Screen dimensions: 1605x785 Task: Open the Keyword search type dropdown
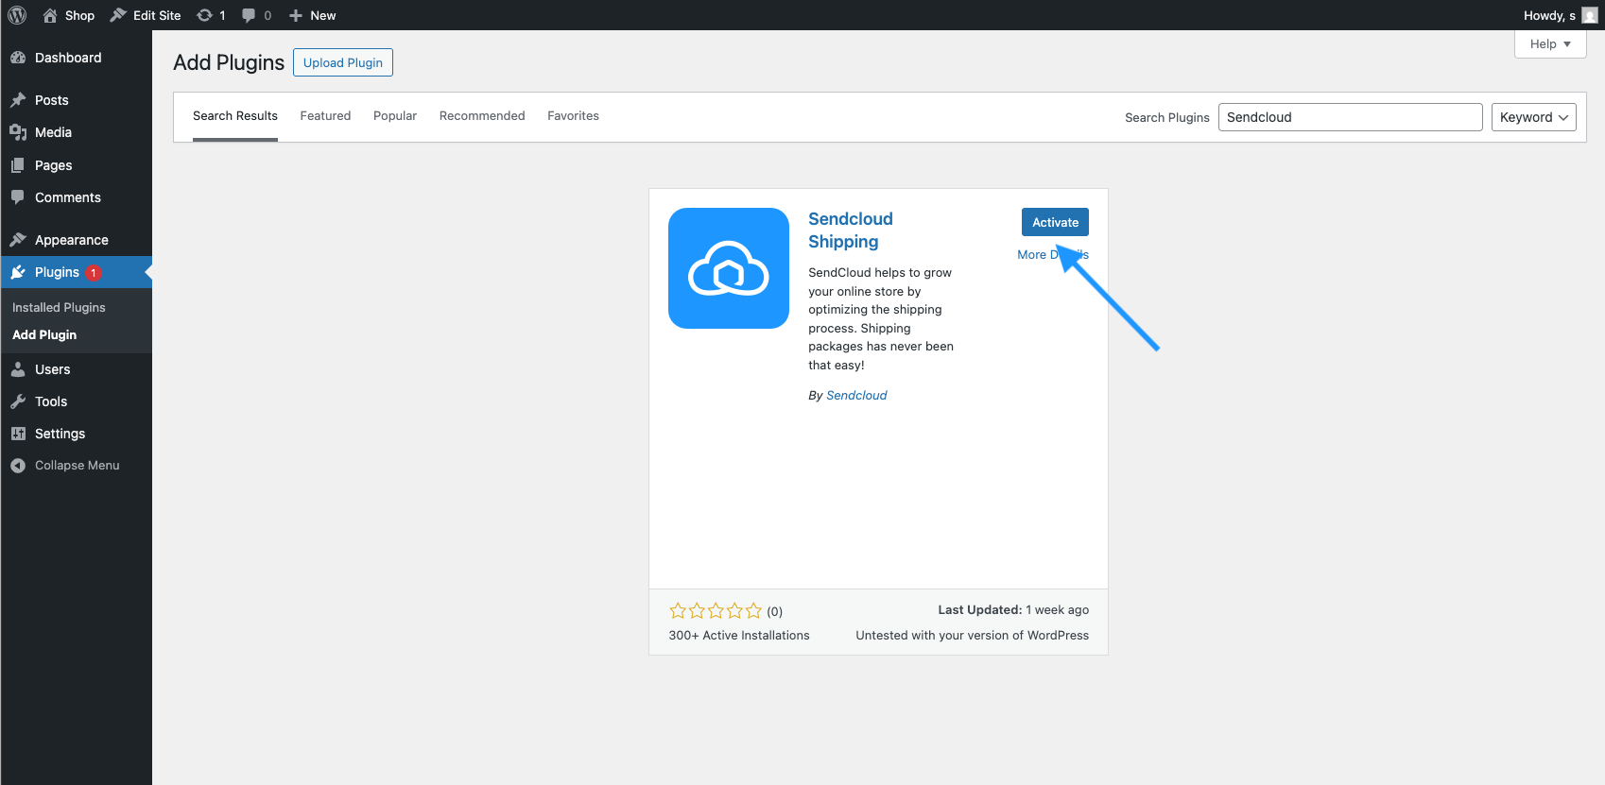click(1533, 117)
